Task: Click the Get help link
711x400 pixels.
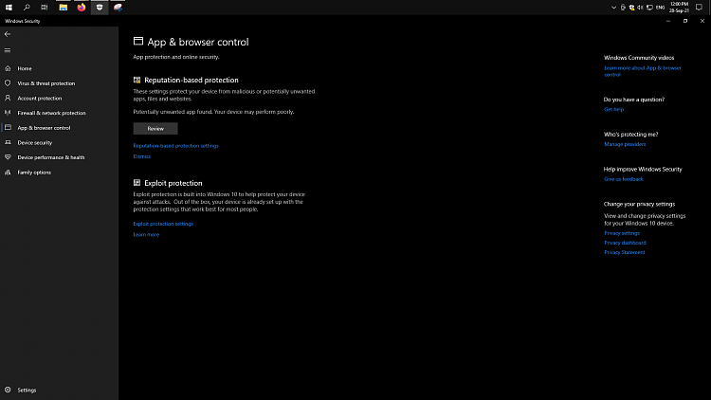Action: pyautogui.click(x=614, y=109)
